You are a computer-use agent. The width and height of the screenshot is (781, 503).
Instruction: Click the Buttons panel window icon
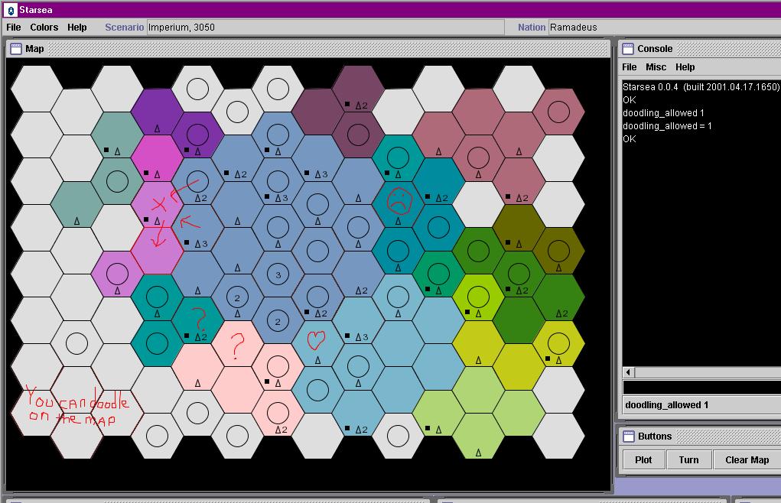627,436
